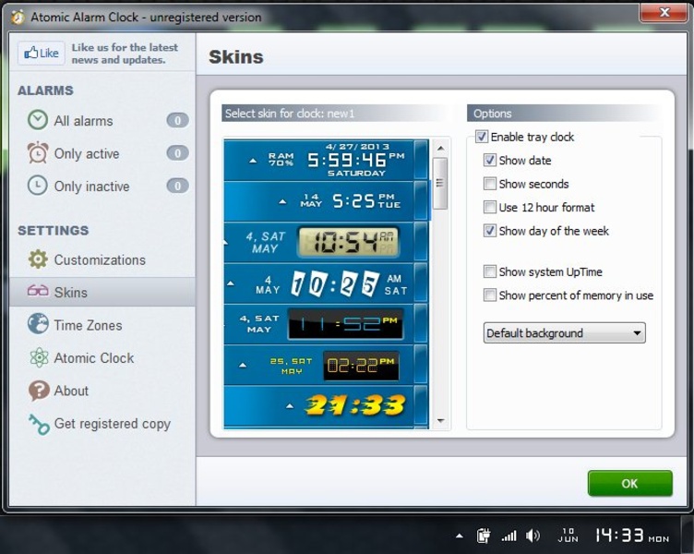Click the 14:33 tray clock time

coord(619,535)
